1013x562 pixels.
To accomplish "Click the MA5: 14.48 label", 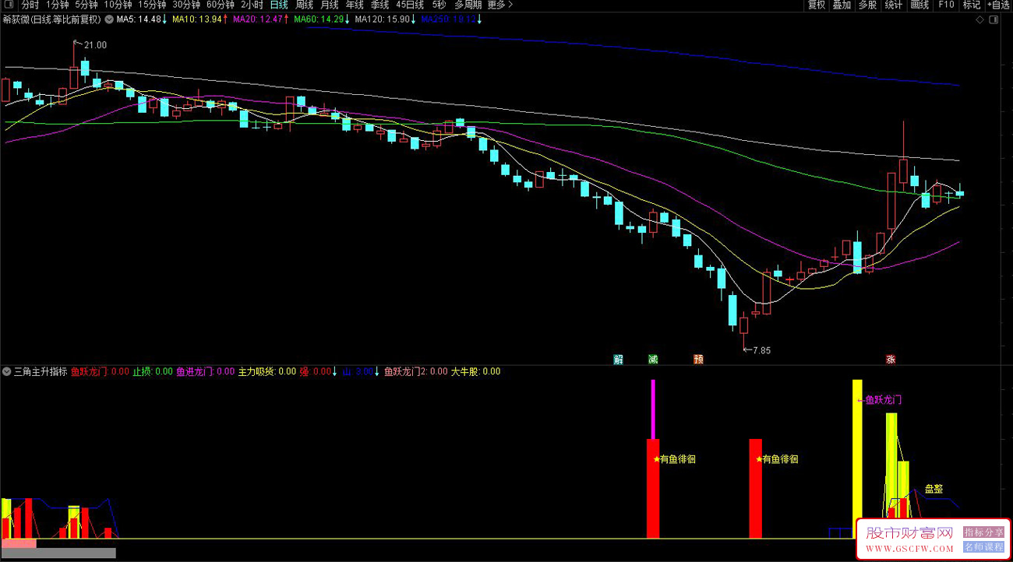I will tap(139, 19).
